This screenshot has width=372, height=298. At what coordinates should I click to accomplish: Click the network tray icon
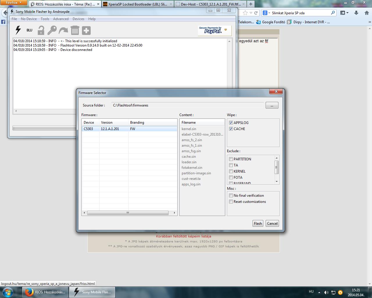click(333, 292)
